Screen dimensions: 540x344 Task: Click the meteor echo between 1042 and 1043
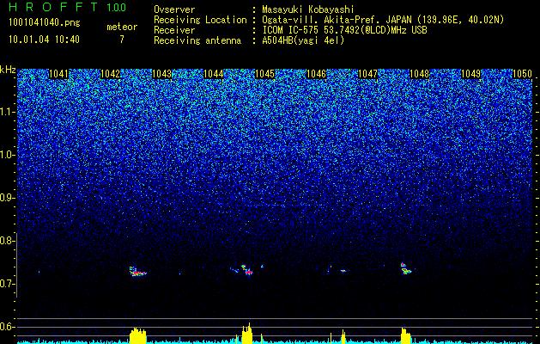coord(137,272)
